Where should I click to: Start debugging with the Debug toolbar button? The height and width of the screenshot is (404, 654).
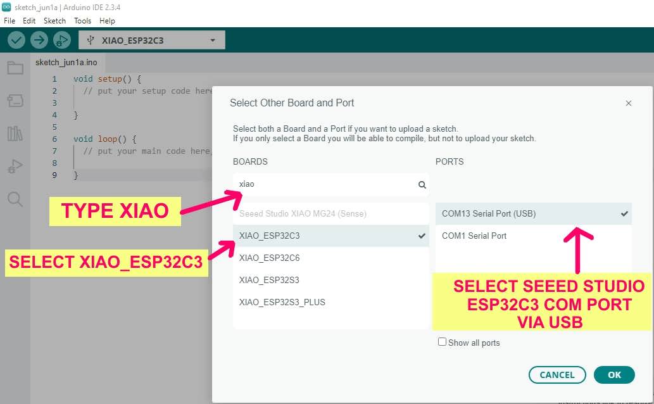pyautogui.click(x=62, y=40)
